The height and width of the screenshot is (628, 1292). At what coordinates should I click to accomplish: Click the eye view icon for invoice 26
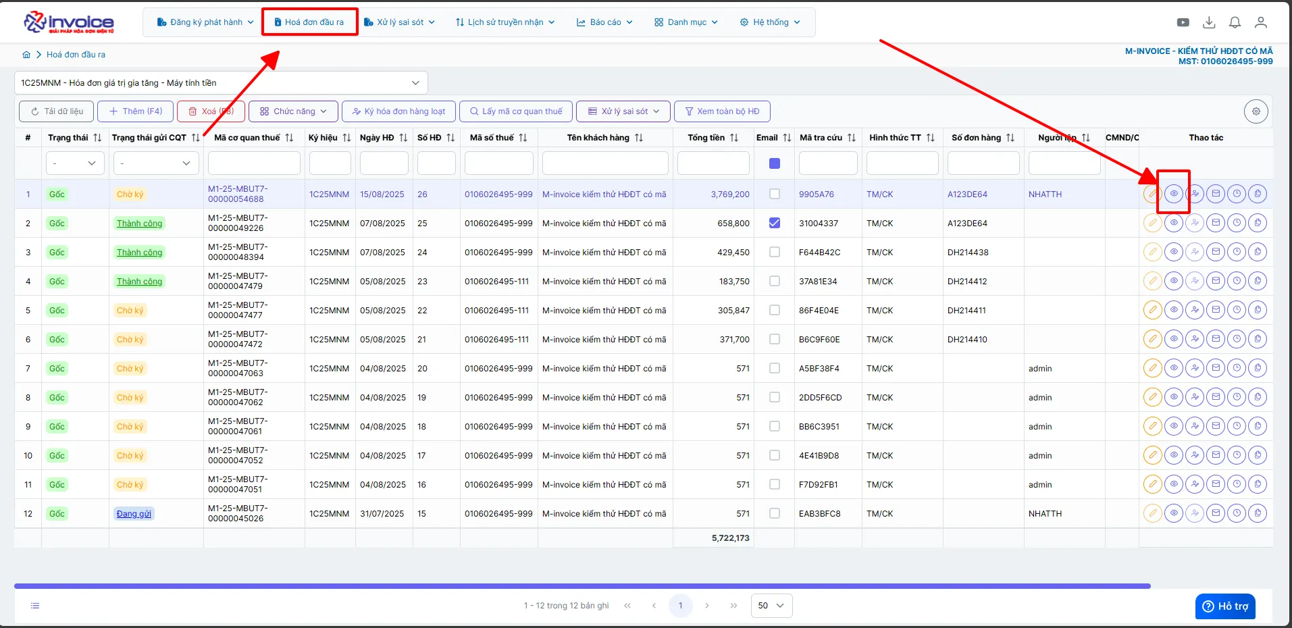(x=1174, y=194)
